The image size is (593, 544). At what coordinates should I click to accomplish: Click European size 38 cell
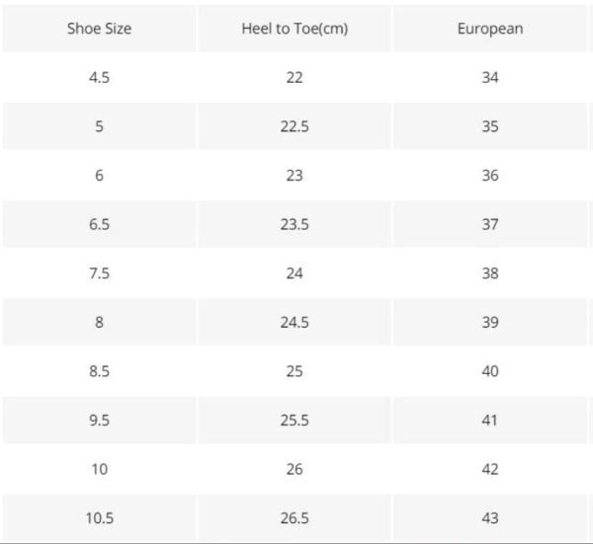tap(490, 273)
